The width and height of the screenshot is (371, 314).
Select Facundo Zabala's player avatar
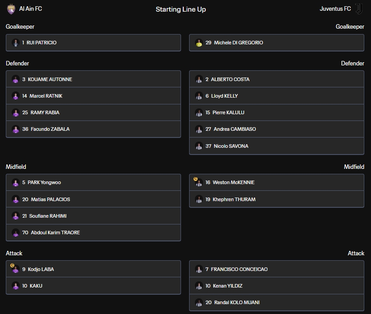point(16,129)
